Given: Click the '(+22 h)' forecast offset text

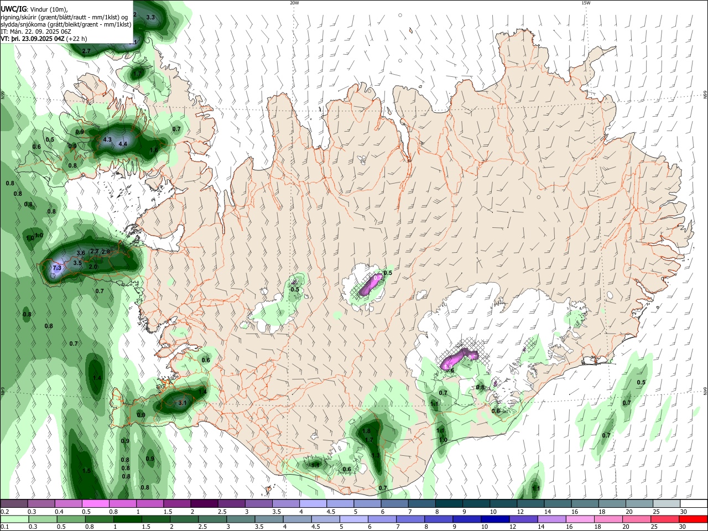Looking at the screenshot, I should click(77, 39).
